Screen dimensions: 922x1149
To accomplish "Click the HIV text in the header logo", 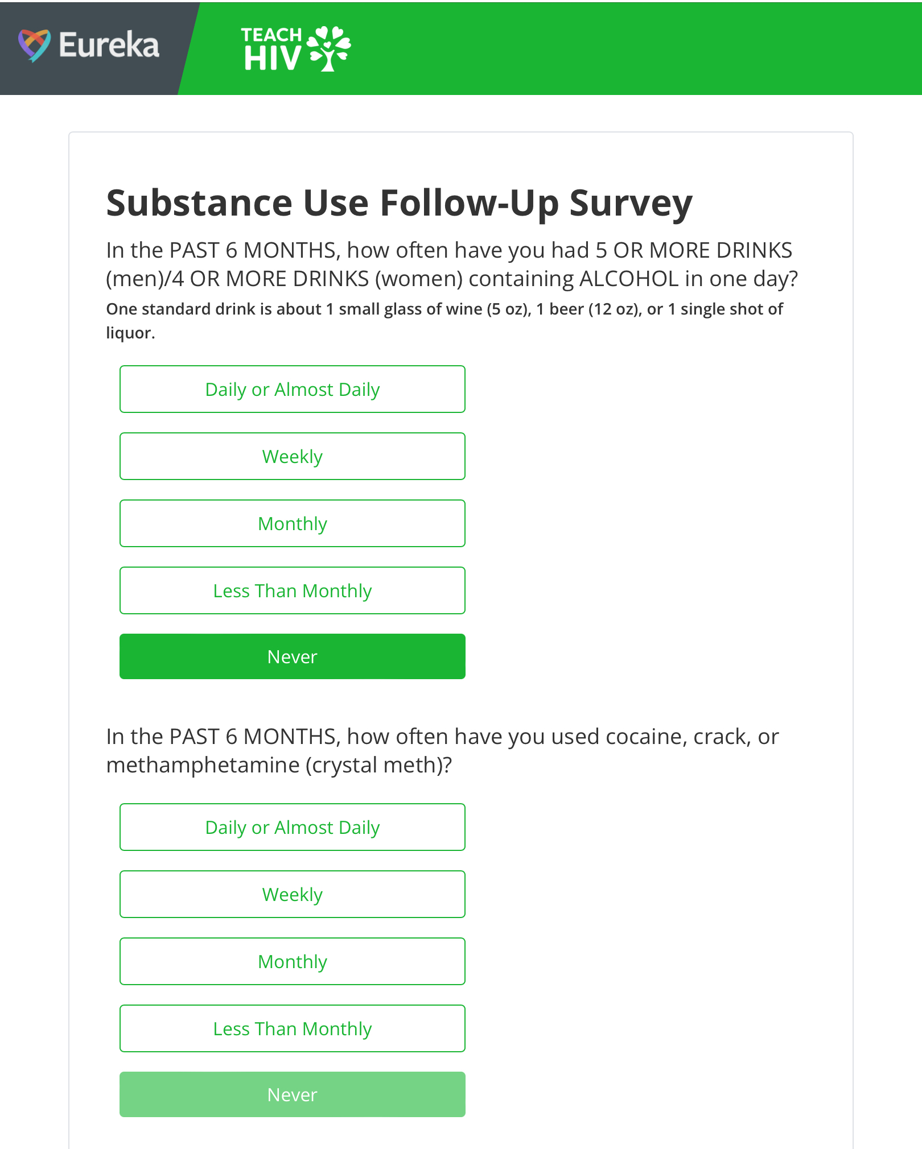I will (x=272, y=58).
